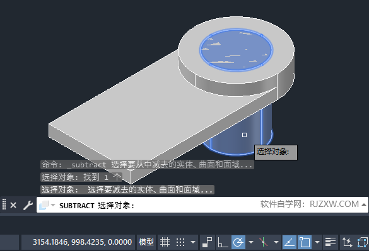Click history line starting 命令: _subtract

147,165
